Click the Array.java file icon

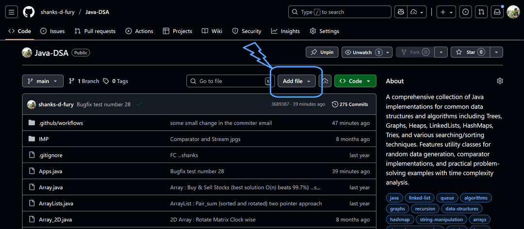pos(32,187)
